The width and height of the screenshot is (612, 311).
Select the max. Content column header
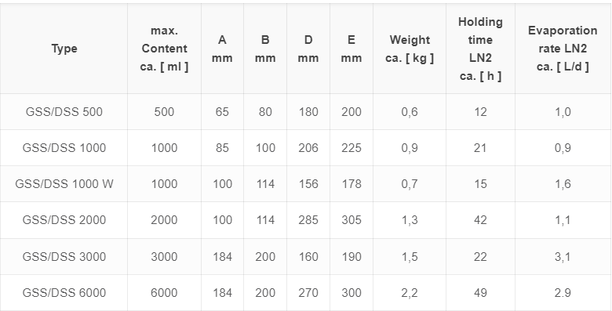[x=164, y=49]
